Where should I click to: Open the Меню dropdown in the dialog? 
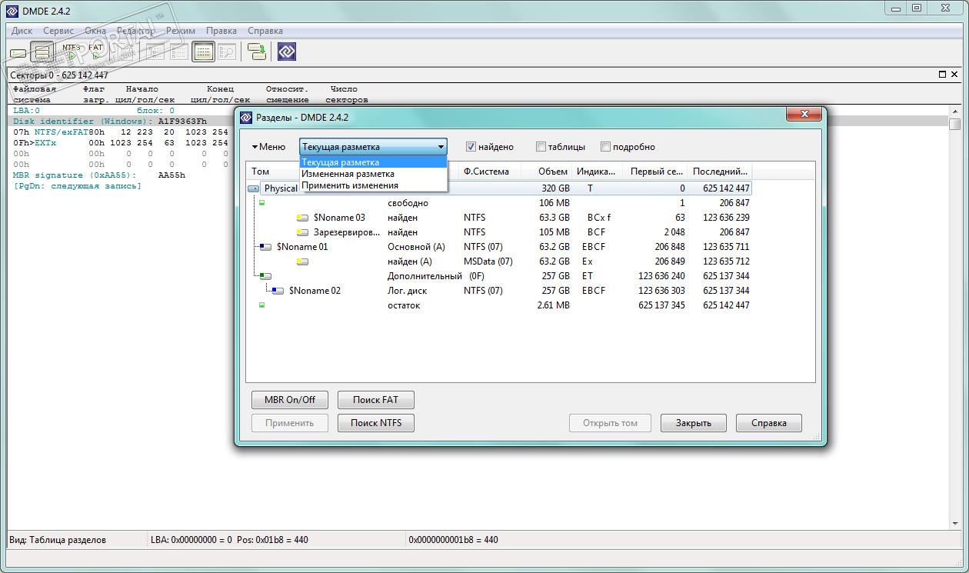(268, 147)
